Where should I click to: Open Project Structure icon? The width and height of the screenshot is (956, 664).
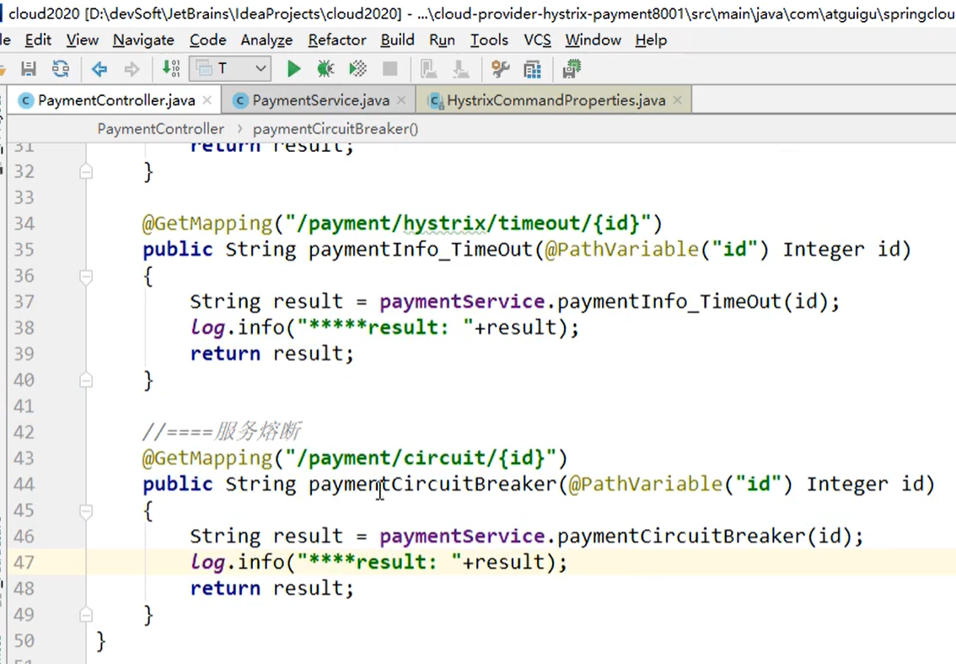(532, 69)
